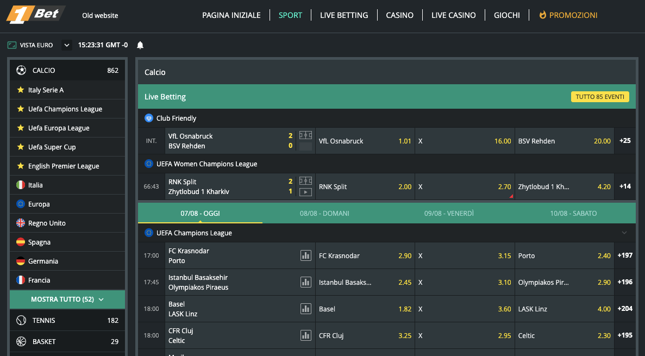
Task: Open the VISTA EURO dropdown
Action: coord(66,45)
